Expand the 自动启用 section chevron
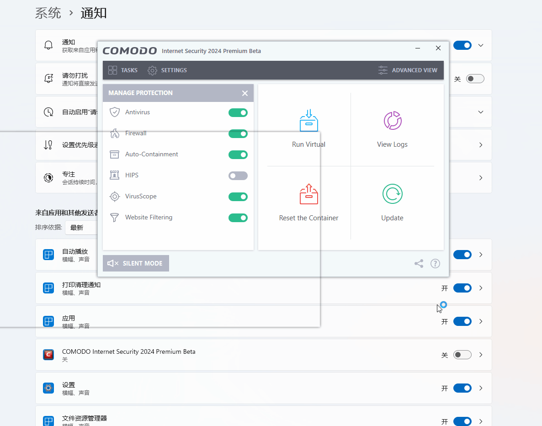The width and height of the screenshot is (542, 426). 481,112
